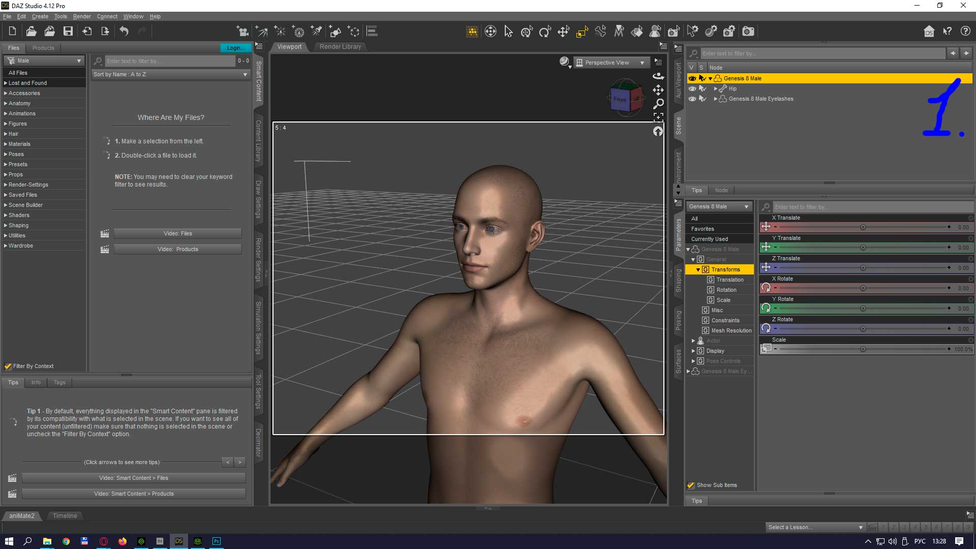Viewport: 976px width, 549px height.
Task: Expand the Wardrobe category
Action: tap(6, 246)
